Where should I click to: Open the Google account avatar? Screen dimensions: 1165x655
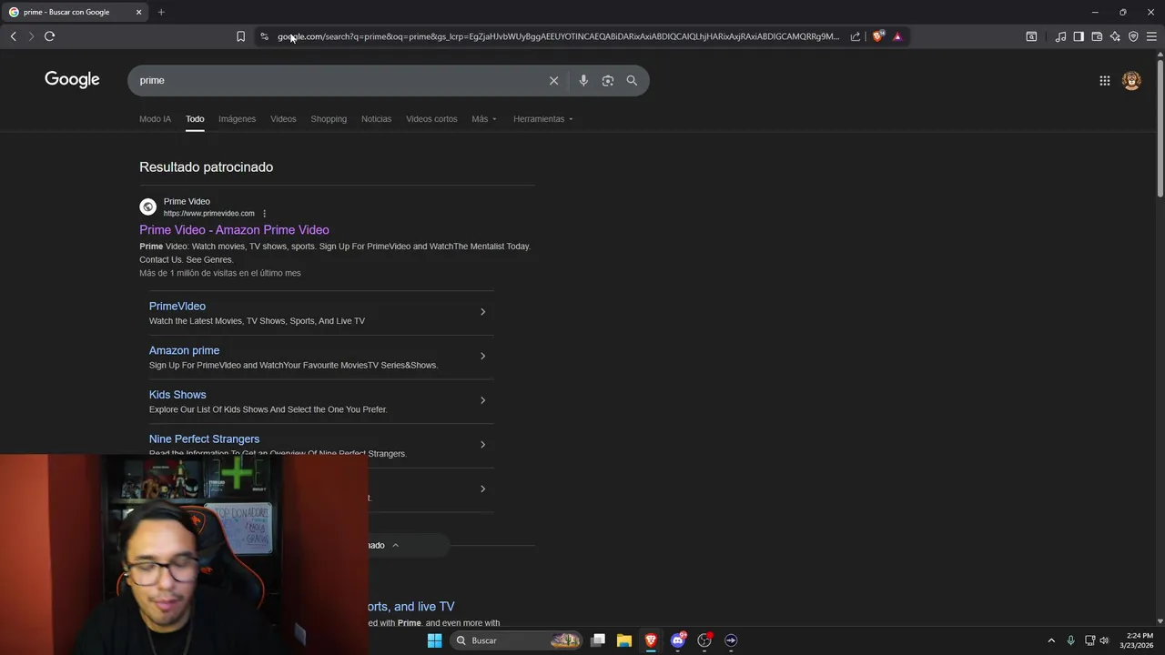point(1131,80)
